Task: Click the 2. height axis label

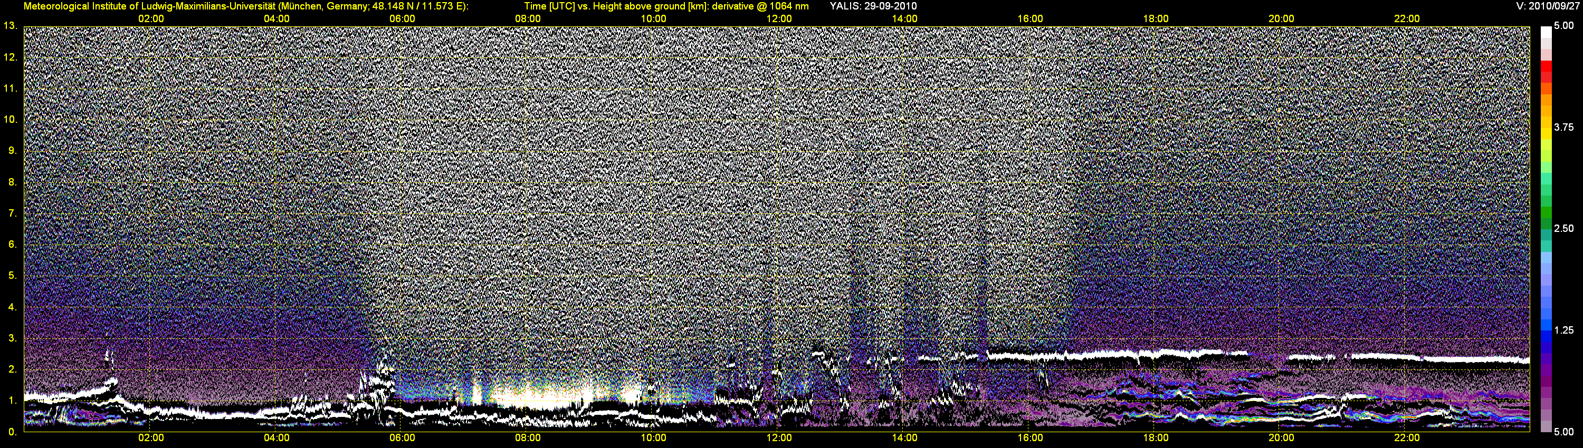Action: point(13,369)
